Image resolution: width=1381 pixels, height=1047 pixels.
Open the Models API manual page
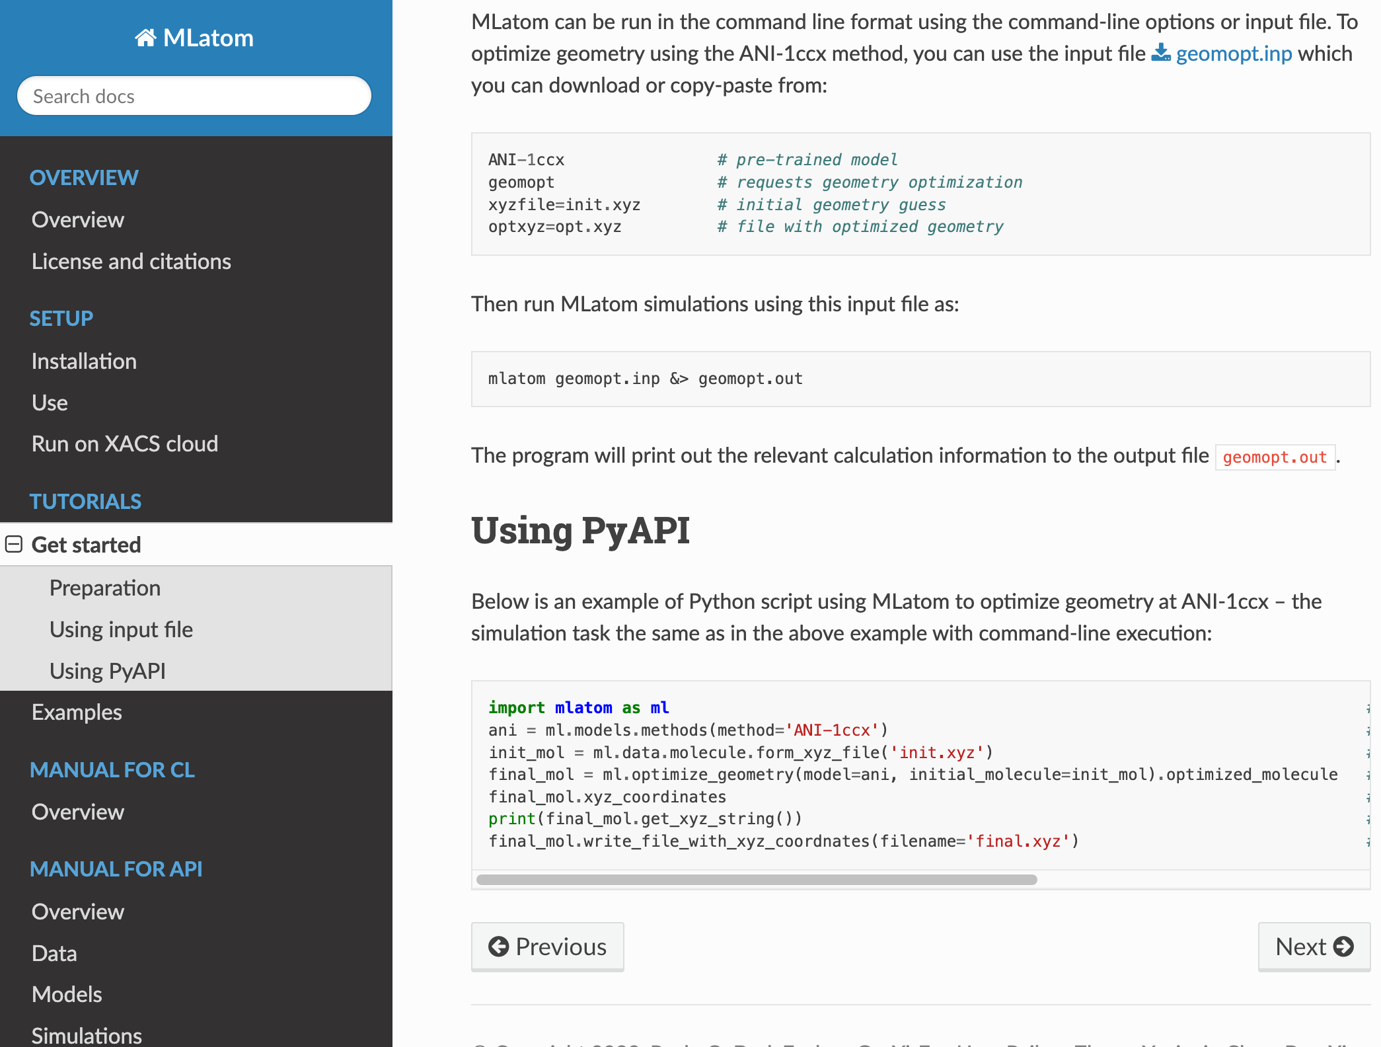coord(67,994)
